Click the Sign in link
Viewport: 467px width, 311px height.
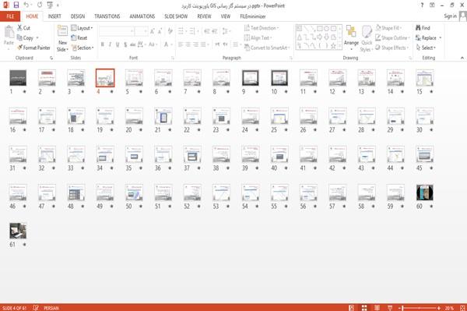450,16
